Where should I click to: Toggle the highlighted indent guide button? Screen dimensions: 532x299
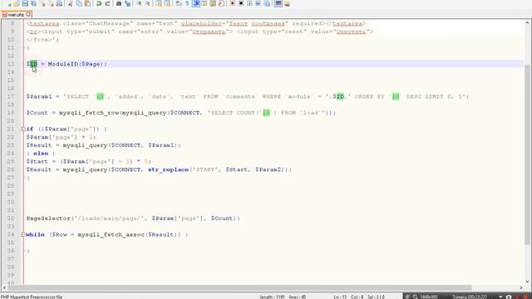click(196, 3)
